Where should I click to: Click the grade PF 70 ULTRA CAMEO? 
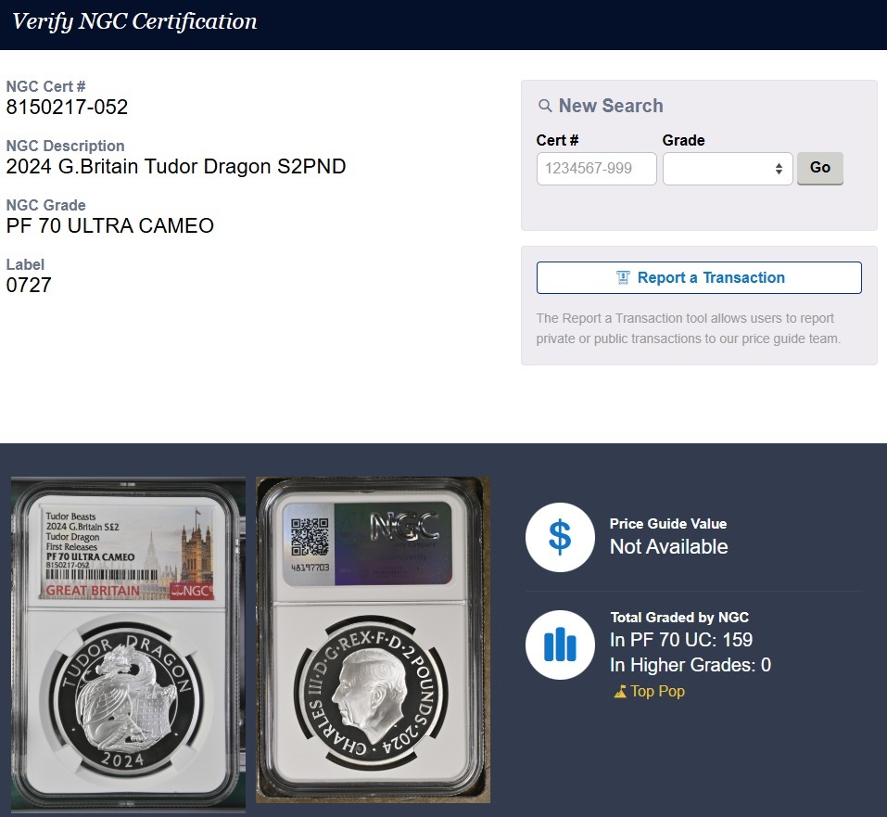tap(109, 226)
